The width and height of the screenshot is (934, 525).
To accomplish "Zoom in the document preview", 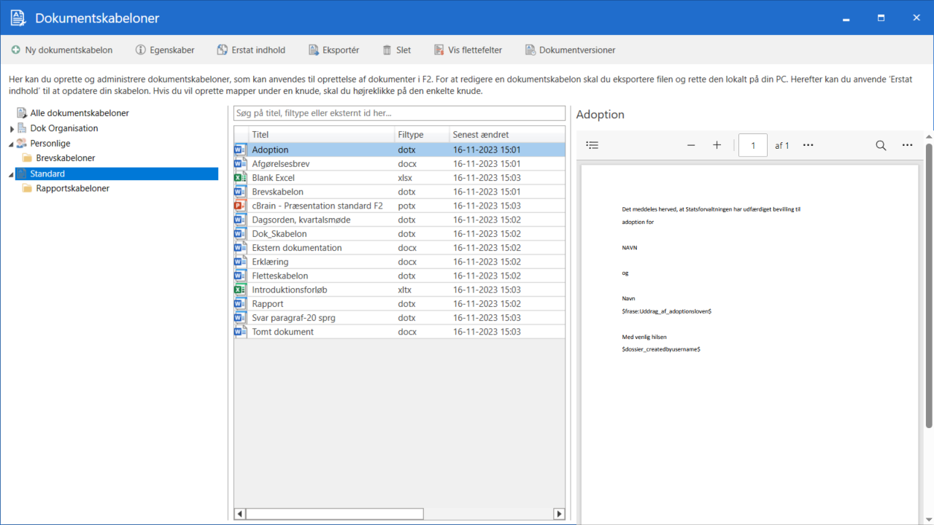I will [x=717, y=145].
